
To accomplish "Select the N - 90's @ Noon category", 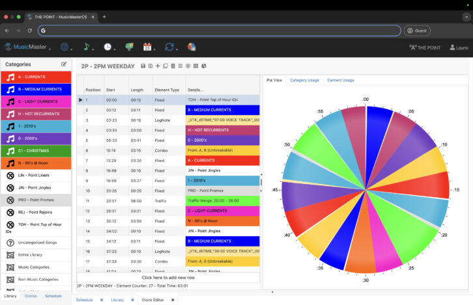I will point(36,163).
